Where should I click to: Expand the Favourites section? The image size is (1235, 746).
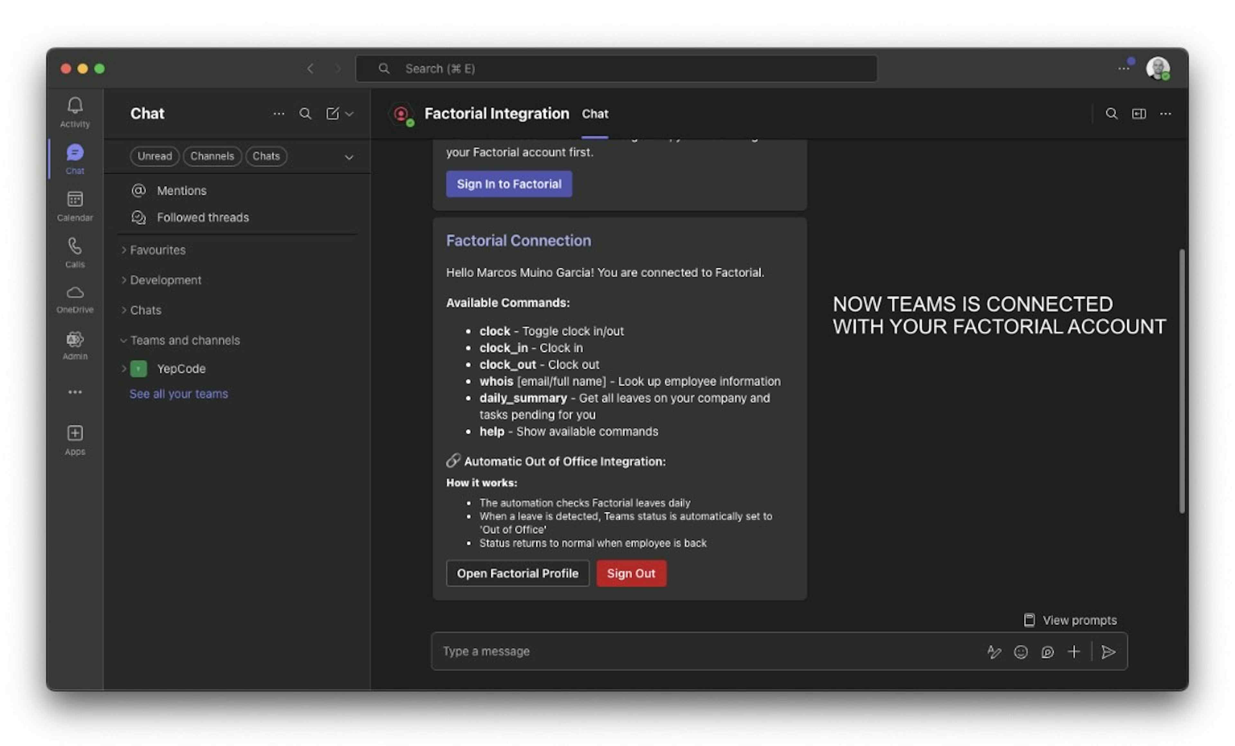tap(157, 250)
